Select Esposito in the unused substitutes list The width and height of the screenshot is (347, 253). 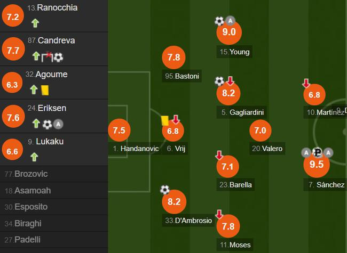tap(30, 207)
